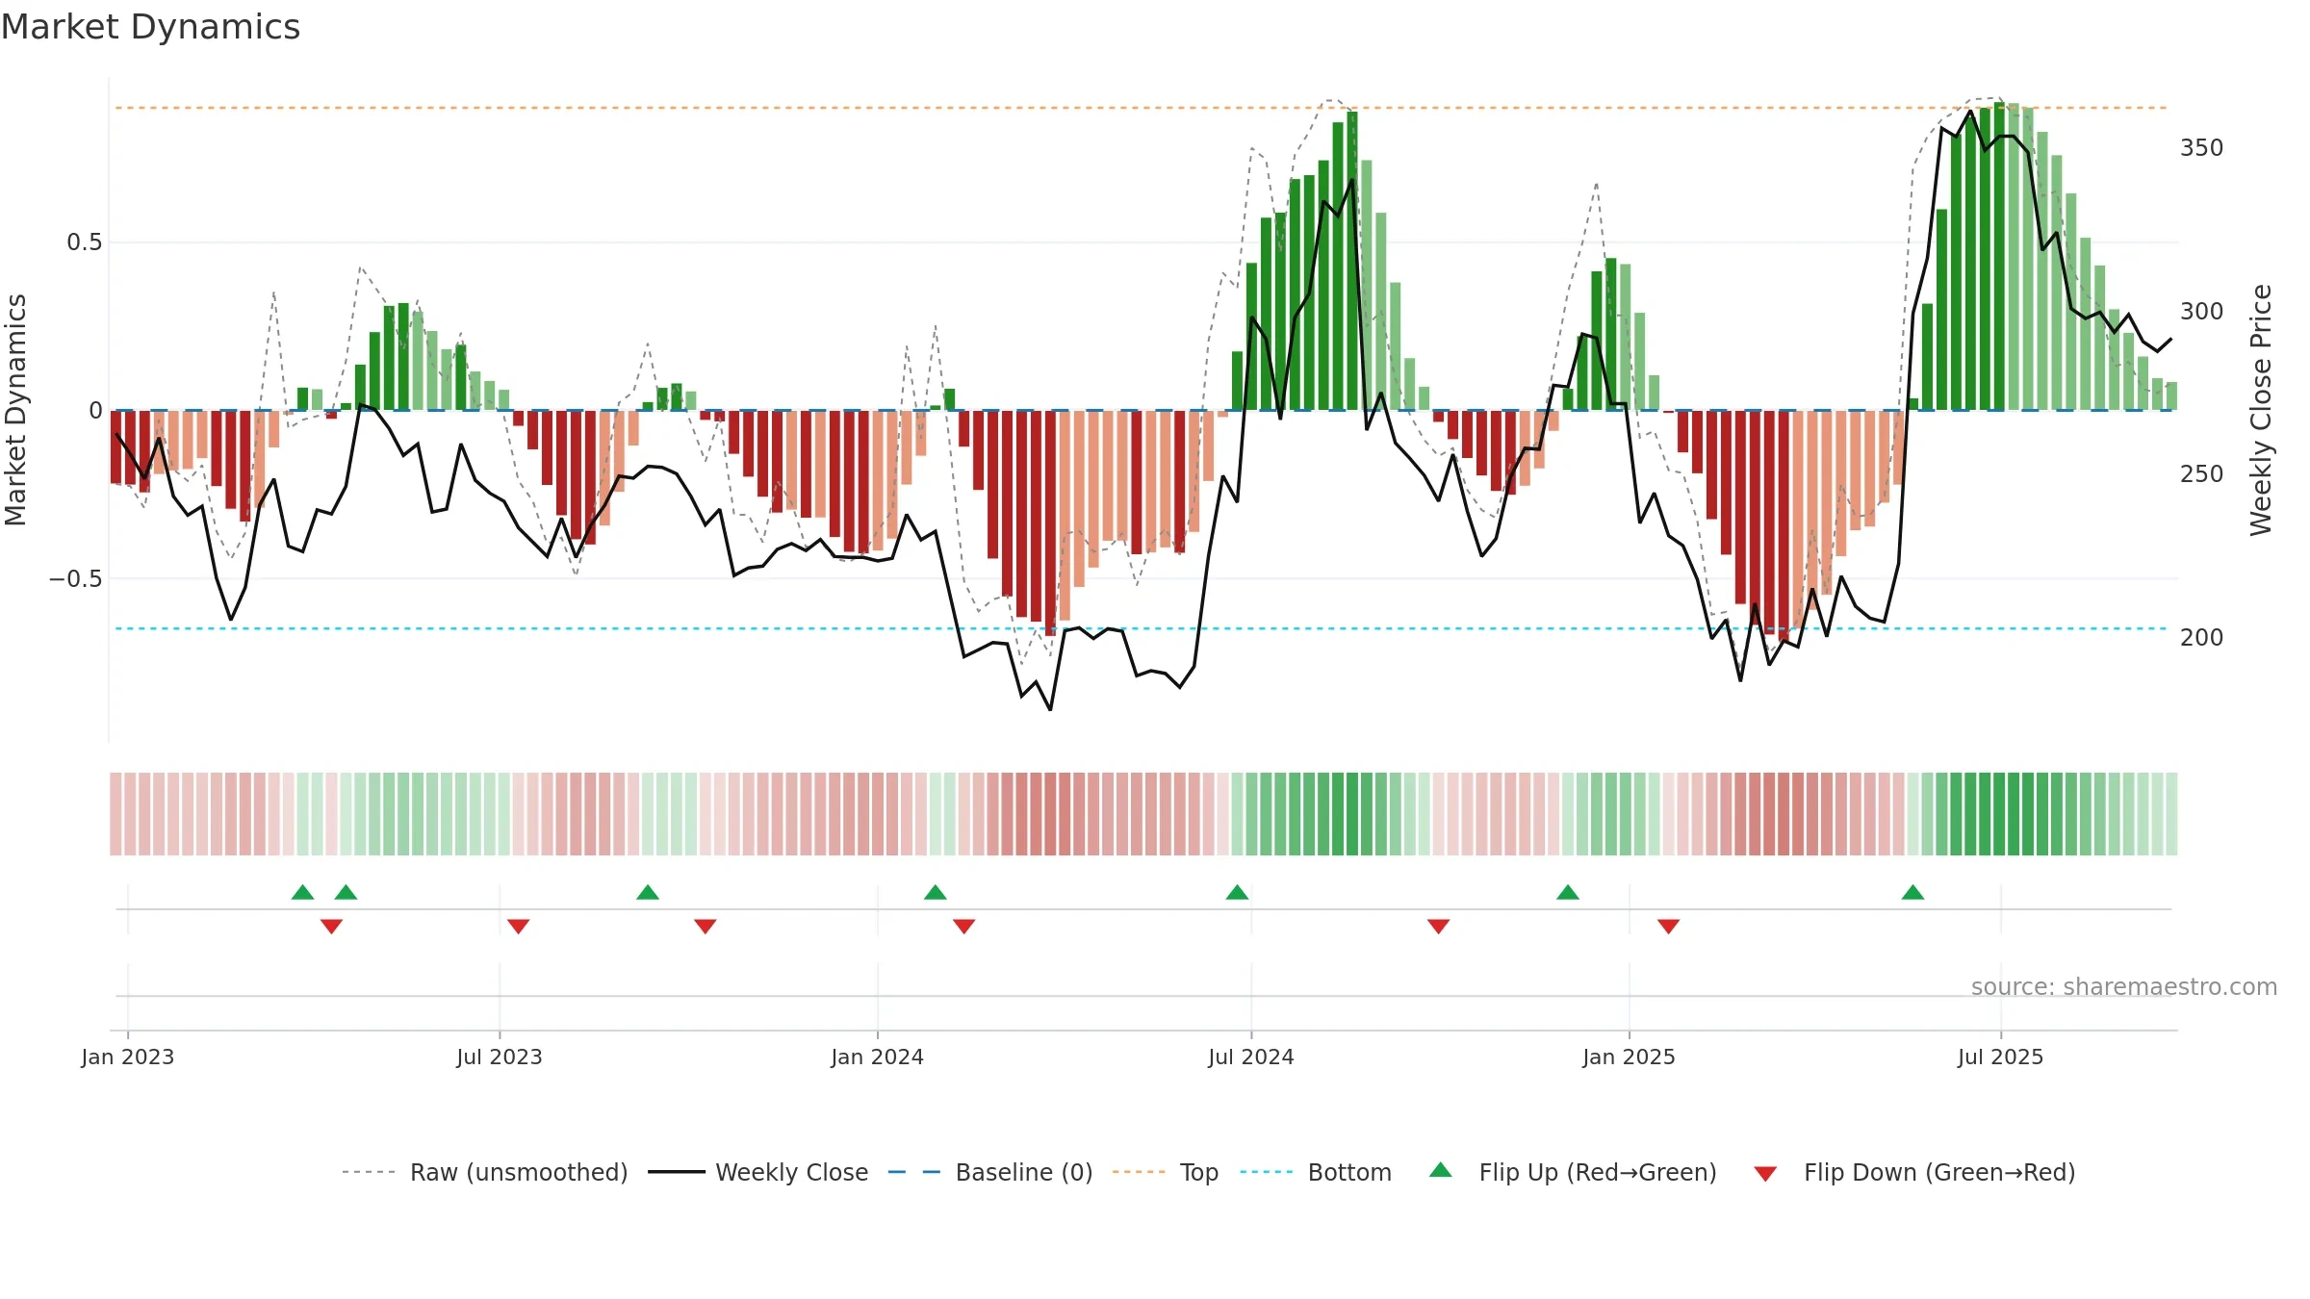
Task: Click the Jan 2025 axis label
Action: [x=1630, y=1057]
